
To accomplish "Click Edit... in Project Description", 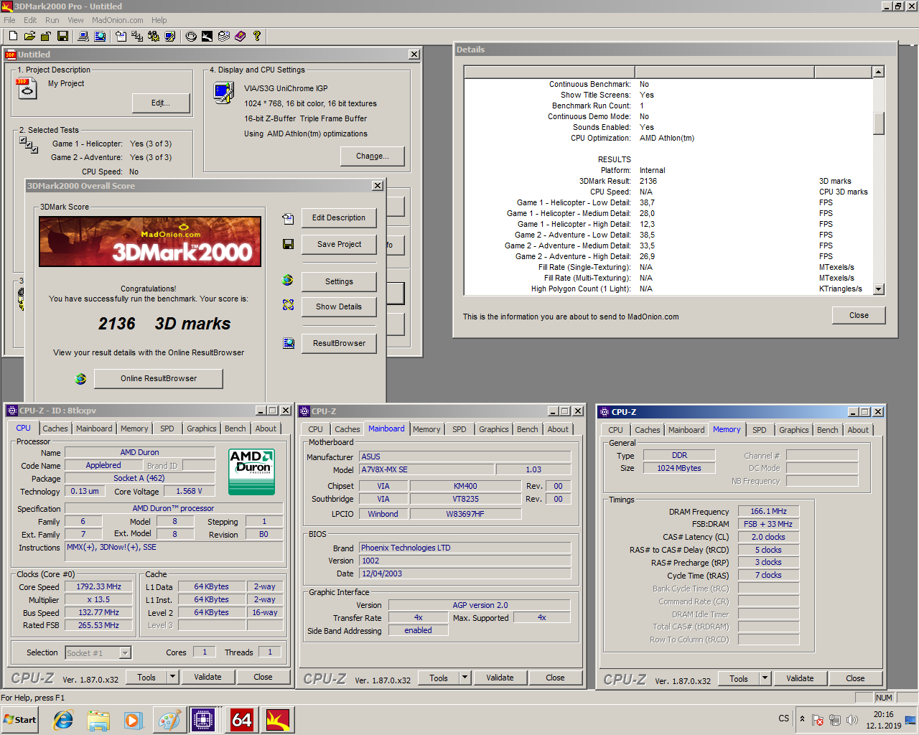I will pos(161,103).
